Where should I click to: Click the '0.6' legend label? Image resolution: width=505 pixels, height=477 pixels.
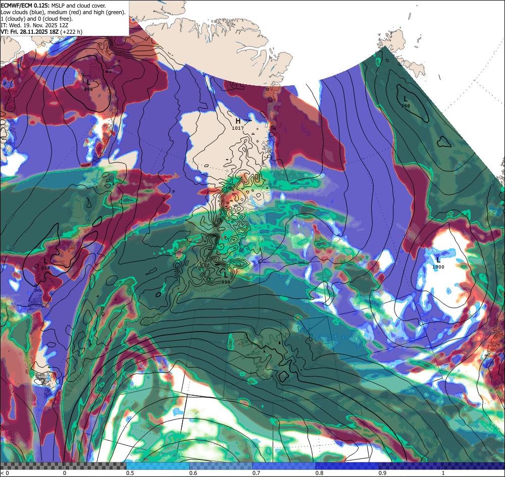(x=193, y=473)
